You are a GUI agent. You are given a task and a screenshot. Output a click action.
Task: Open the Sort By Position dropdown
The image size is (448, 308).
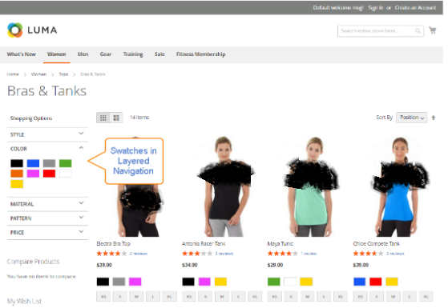[x=411, y=118]
